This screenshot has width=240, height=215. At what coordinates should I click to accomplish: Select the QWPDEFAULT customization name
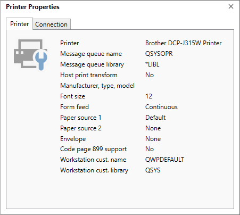point(164,160)
